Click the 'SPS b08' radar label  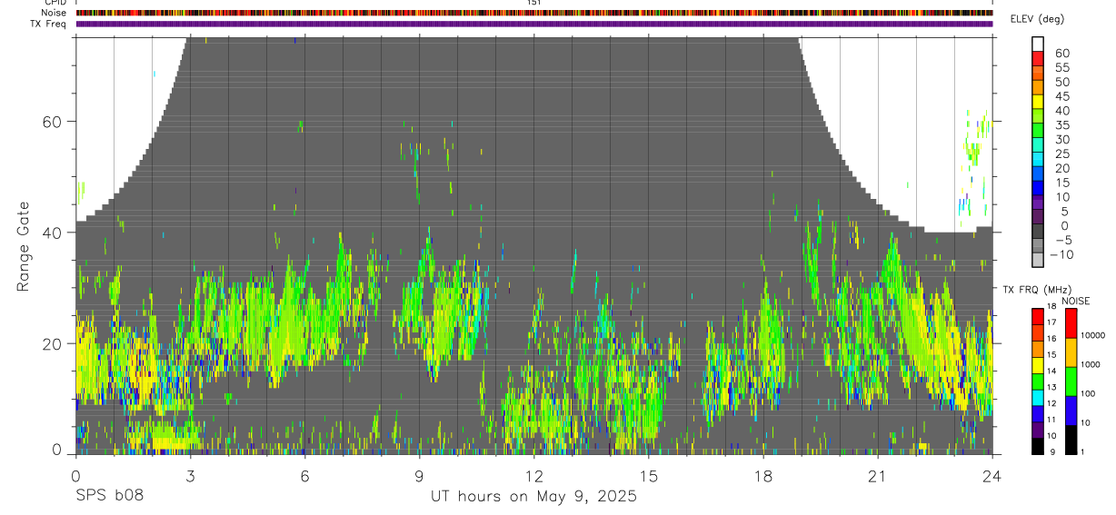[x=109, y=496]
